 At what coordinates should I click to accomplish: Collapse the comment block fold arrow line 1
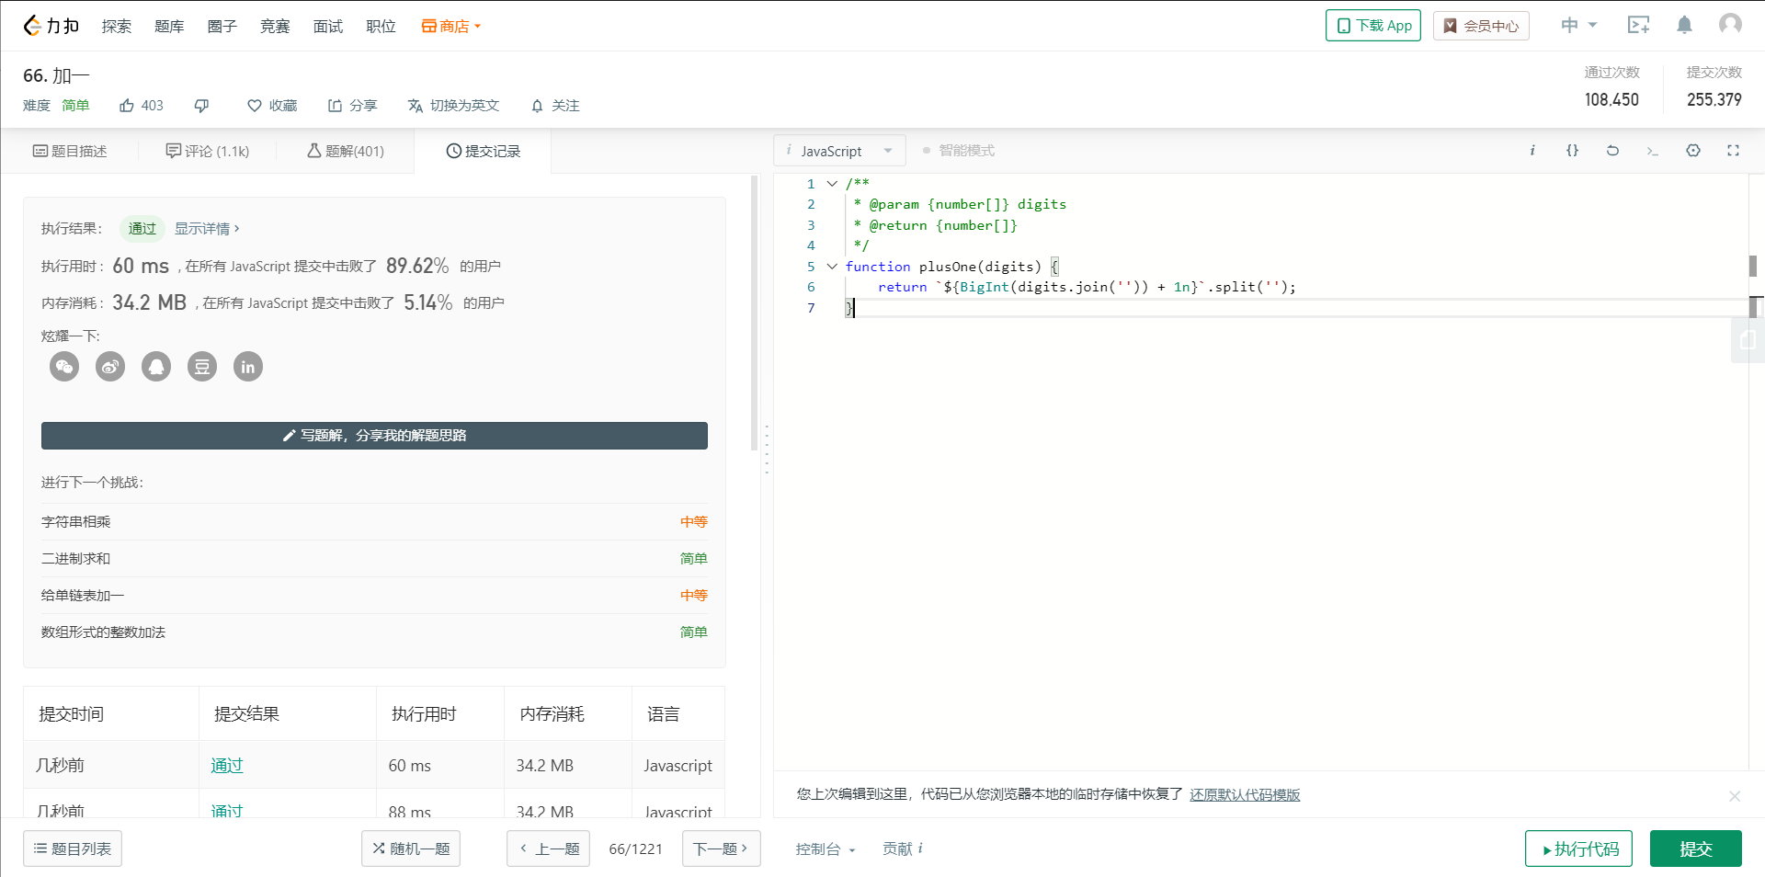(x=832, y=184)
